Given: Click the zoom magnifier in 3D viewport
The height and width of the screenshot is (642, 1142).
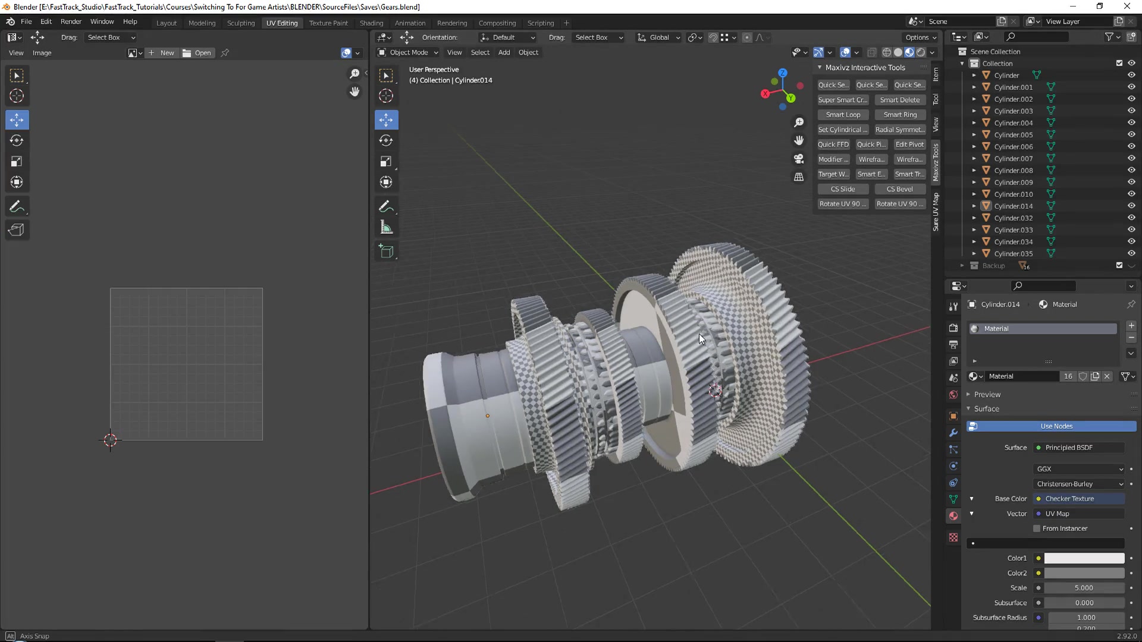Looking at the screenshot, I should click(799, 122).
